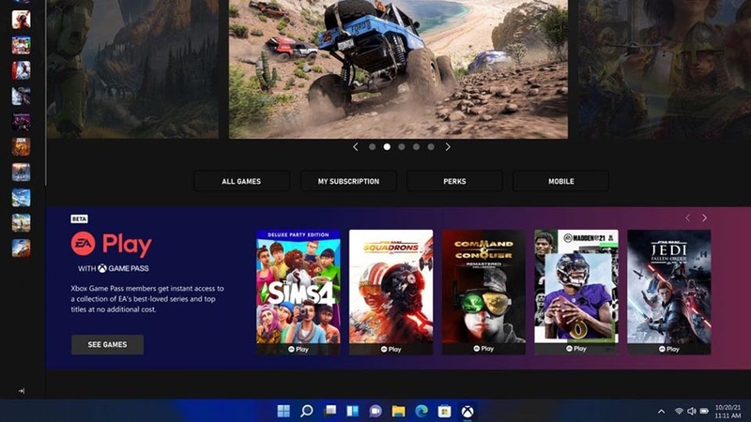Click the Forza Horizon featured banner

point(398,69)
